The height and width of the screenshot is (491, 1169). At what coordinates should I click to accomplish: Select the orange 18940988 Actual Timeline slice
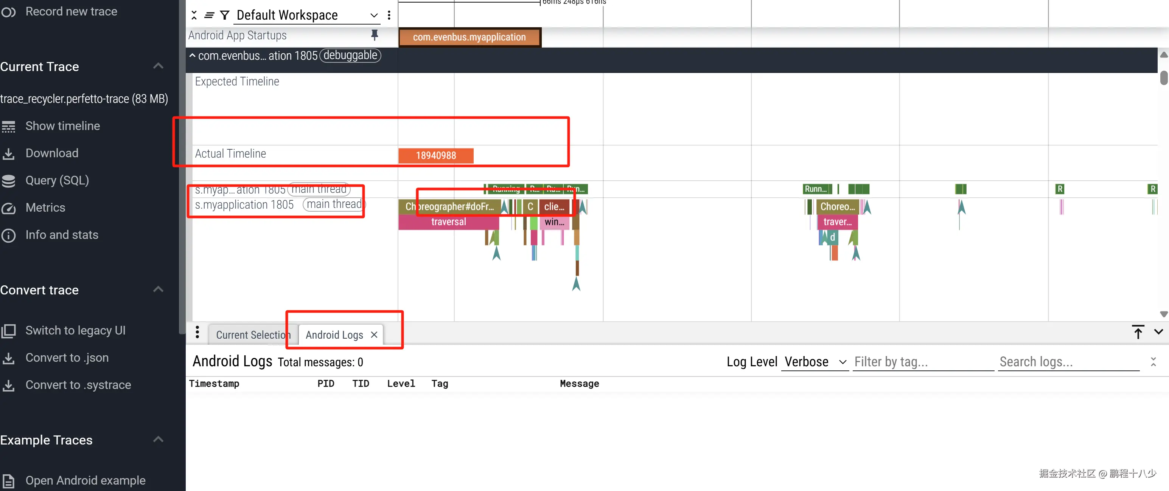436,155
